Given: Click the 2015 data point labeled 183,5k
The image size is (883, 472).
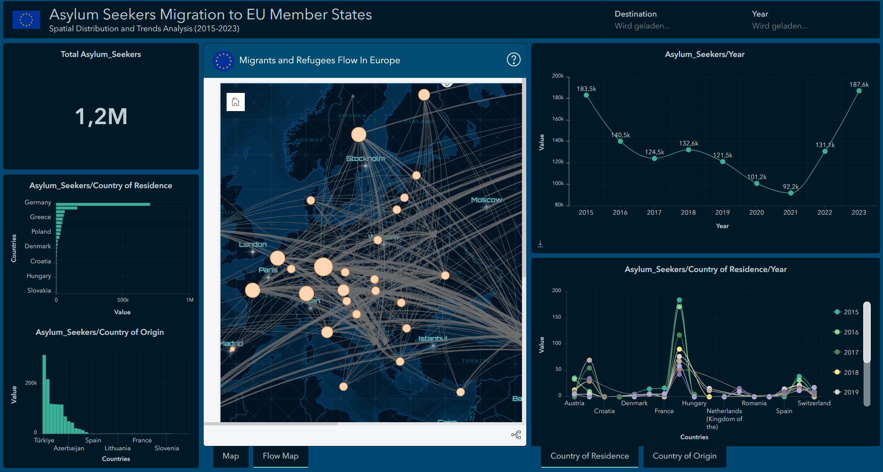Looking at the screenshot, I should (586, 95).
